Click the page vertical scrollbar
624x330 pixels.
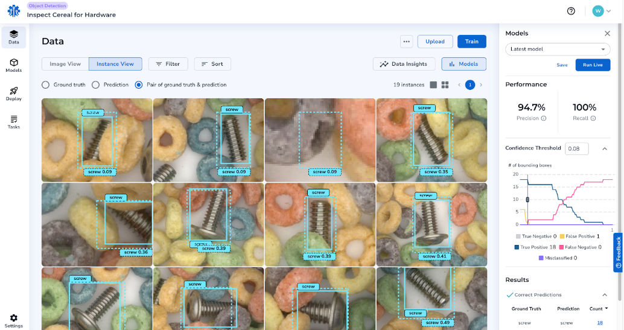click(620, 161)
